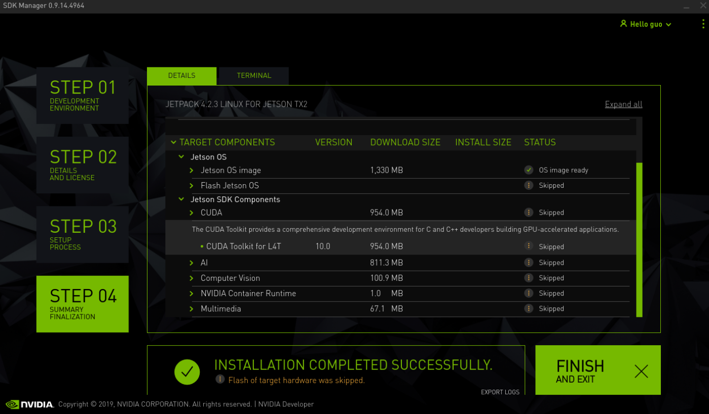Viewport: 709px width, 414px height.
Task: Click the X icon on Finish and Exit
Action: (x=641, y=371)
